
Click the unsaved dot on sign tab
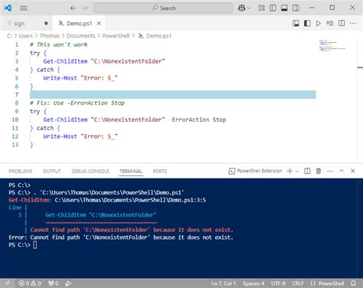46,24
